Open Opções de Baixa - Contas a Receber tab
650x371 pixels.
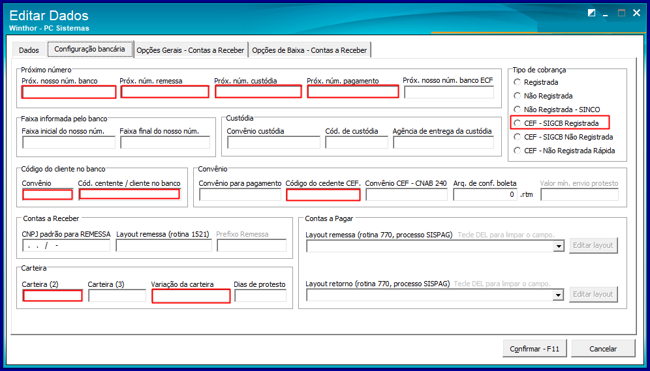(309, 50)
